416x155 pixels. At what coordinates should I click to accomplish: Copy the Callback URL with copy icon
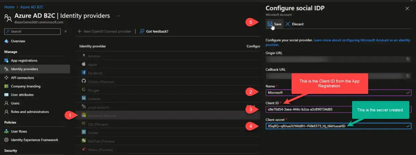(x=408, y=75)
